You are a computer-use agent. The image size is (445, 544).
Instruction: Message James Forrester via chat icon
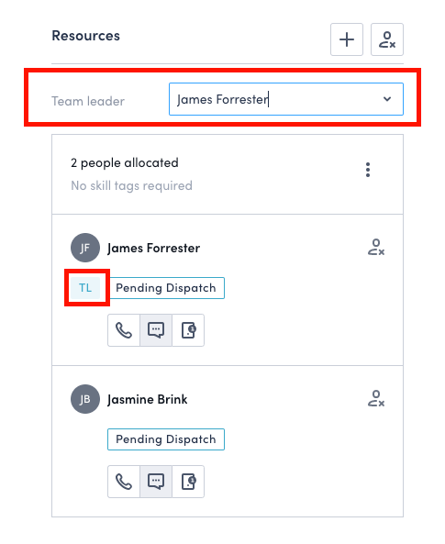coord(156,330)
